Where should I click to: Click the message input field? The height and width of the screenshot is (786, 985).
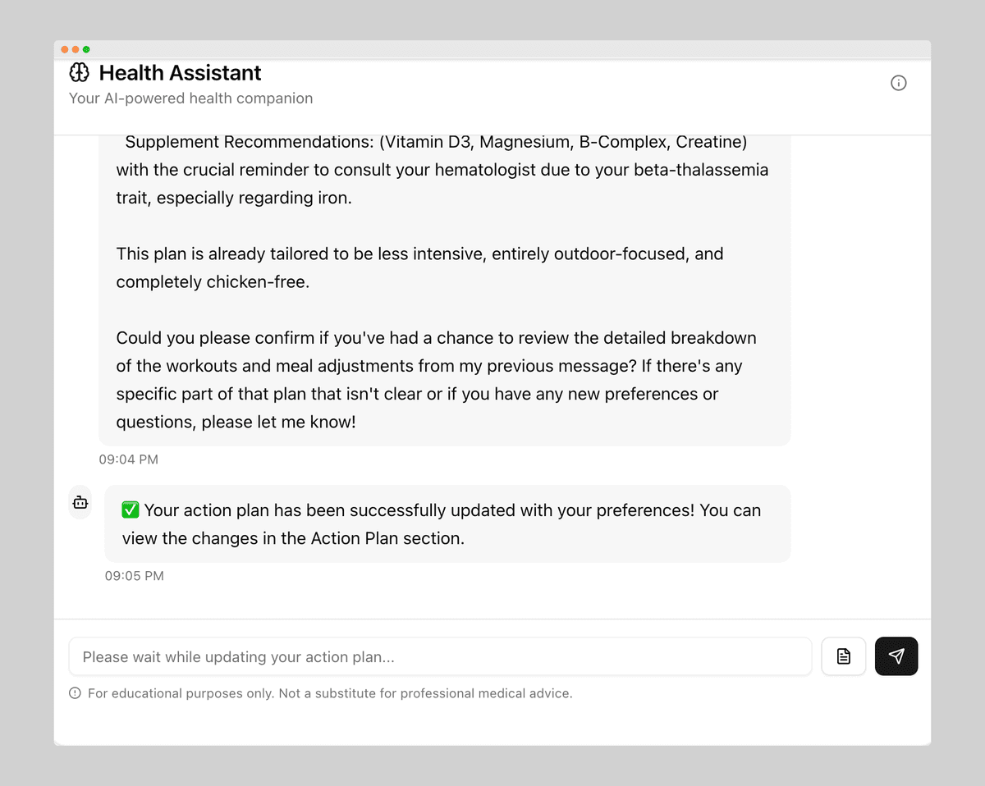coord(440,656)
